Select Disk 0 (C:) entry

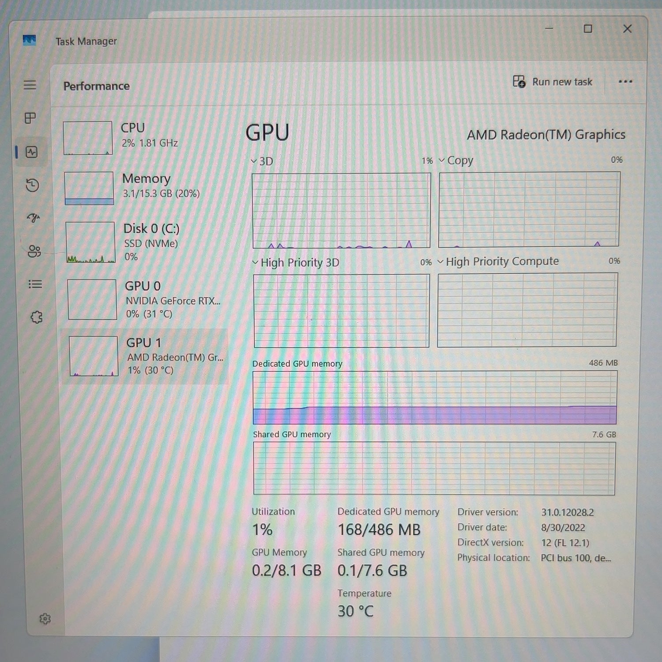coord(146,242)
